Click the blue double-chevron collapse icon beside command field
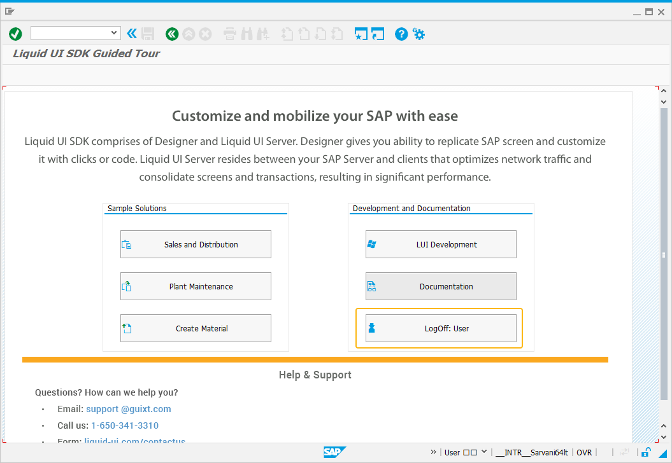 [x=132, y=33]
